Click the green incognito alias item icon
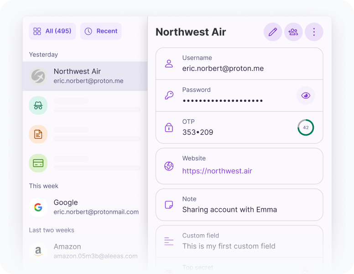 (38, 105)
